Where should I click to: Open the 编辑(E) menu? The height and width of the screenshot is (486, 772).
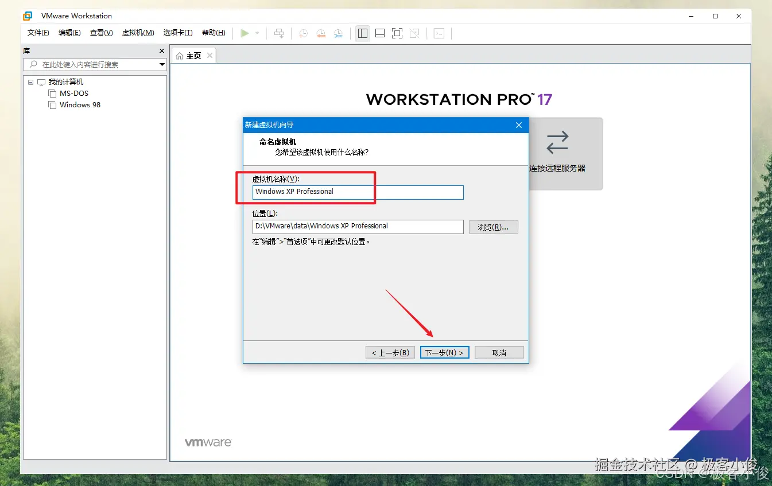point(69,33)
